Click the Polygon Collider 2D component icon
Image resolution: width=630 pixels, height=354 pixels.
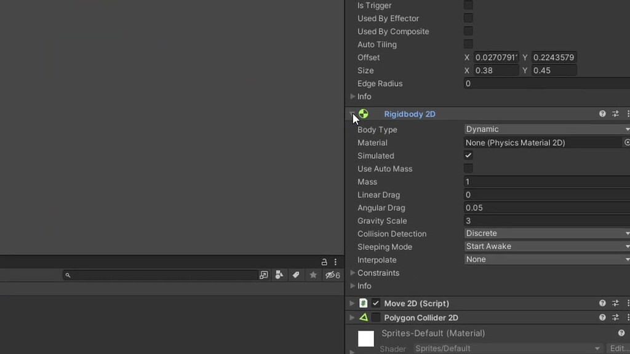[x=364, y=317]
